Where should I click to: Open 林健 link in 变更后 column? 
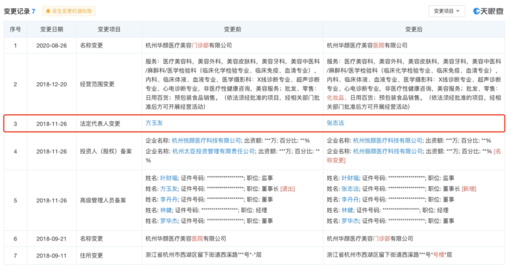[347, 210]
